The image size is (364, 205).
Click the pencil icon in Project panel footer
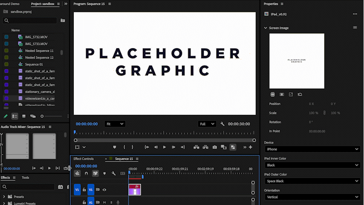pos(6,116)
